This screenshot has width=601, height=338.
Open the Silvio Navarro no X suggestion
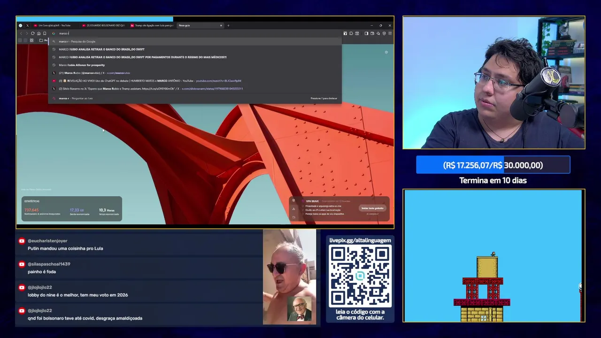(195, 89)
